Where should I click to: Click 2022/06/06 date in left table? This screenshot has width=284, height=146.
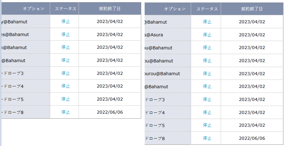110,112
